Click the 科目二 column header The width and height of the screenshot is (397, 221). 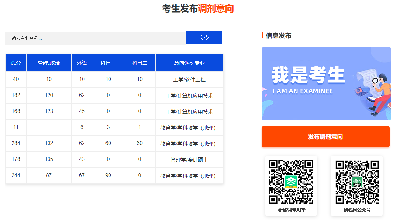(140, 63)
